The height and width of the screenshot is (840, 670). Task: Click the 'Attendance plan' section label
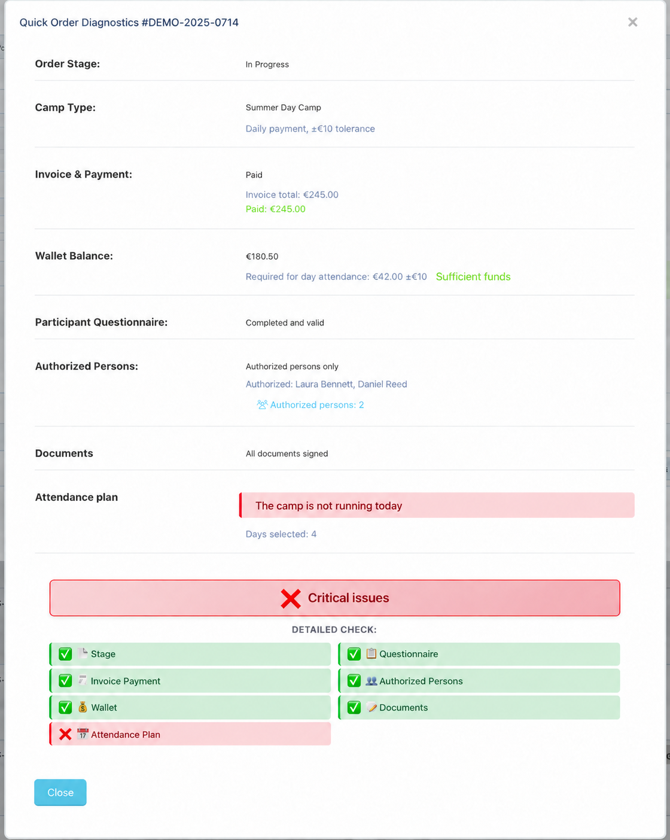pos(77,497)
